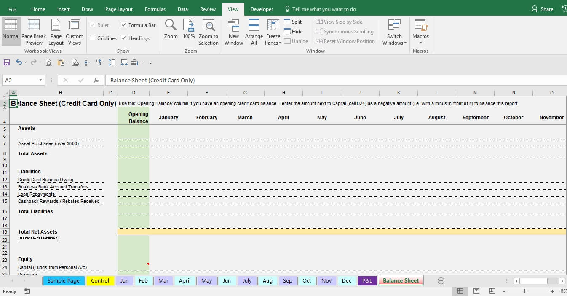Open Print Preview from the quick access toolbar
This screenshot has width=567, height=296.
click(x=48, y=62)
